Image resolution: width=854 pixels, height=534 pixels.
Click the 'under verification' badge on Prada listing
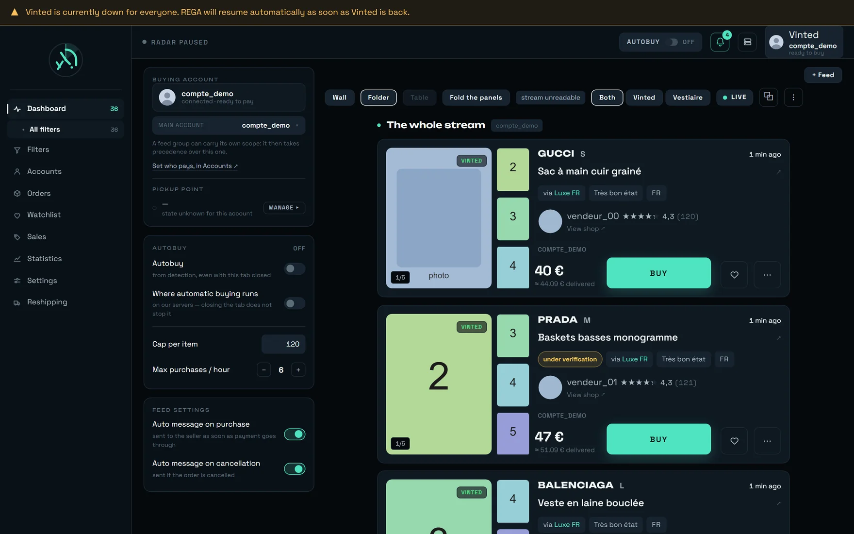click(570, 359)
